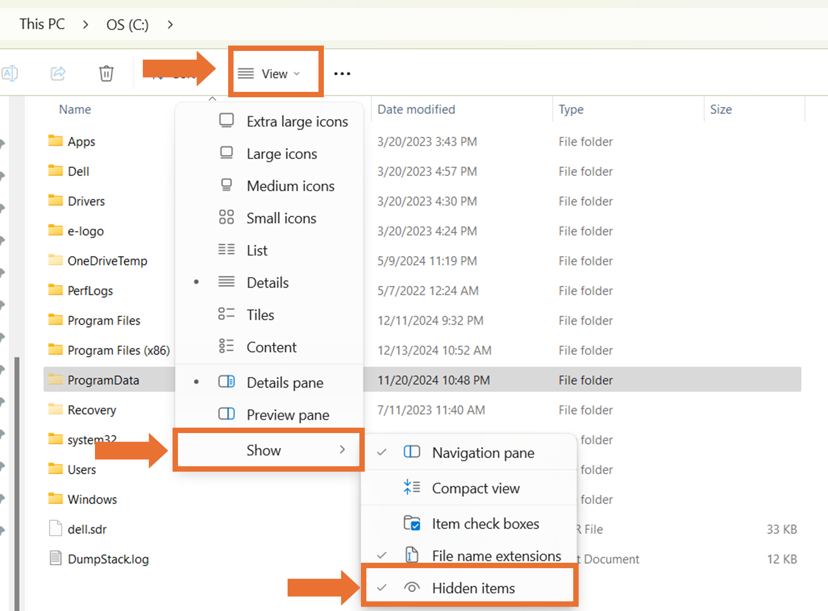Click the Rename icon in toolbar
The height and width of the screenshot is (611, 828).
[x=10, y=73]
